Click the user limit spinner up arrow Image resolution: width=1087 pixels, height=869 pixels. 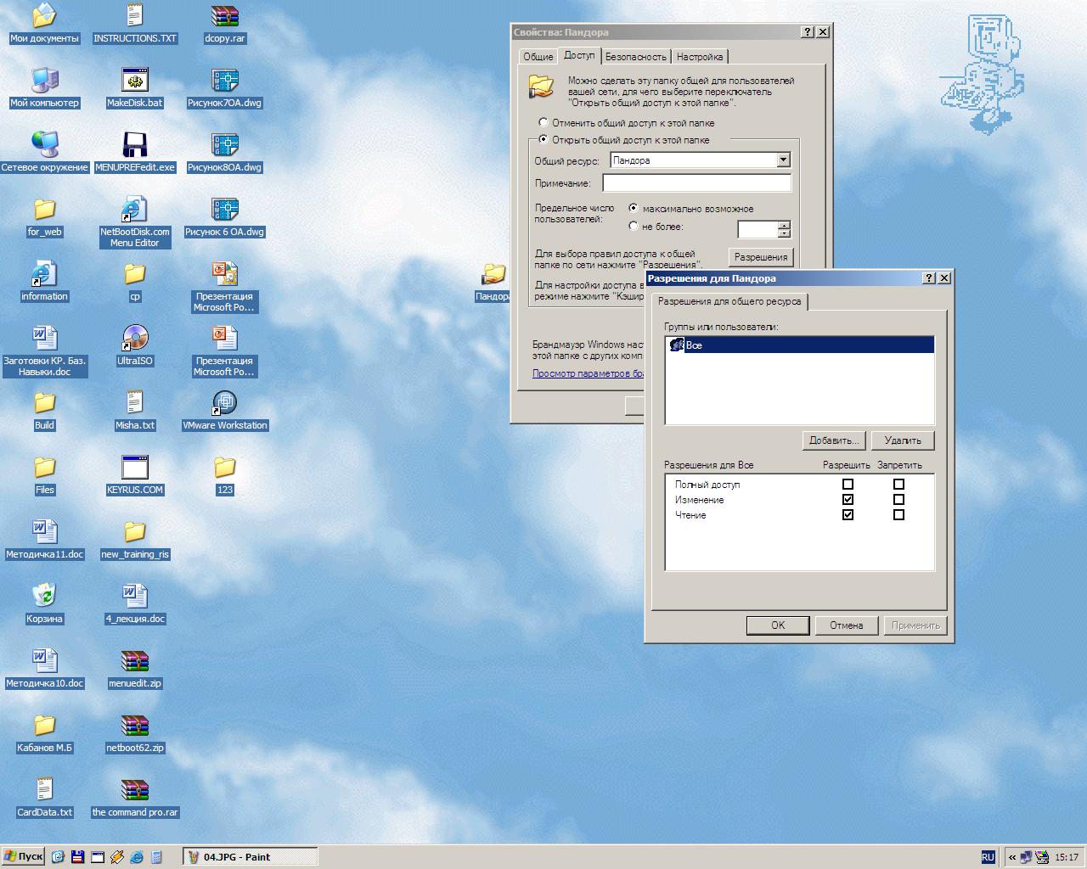coord(784,225)
